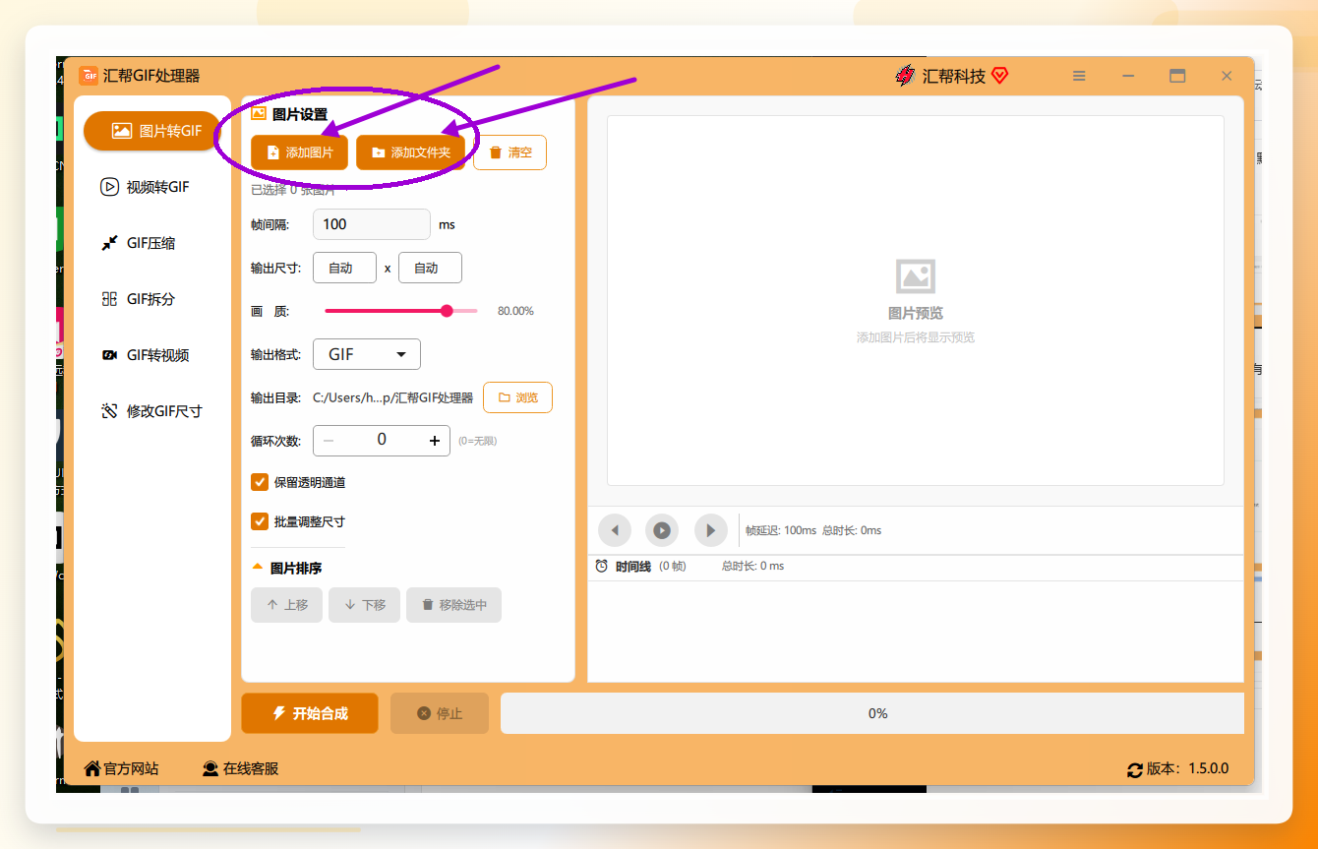The height and width of the screenshot is (849, 1318).
Task: Click the 图片设置 section heading
Action: click(x=300, y=114)
